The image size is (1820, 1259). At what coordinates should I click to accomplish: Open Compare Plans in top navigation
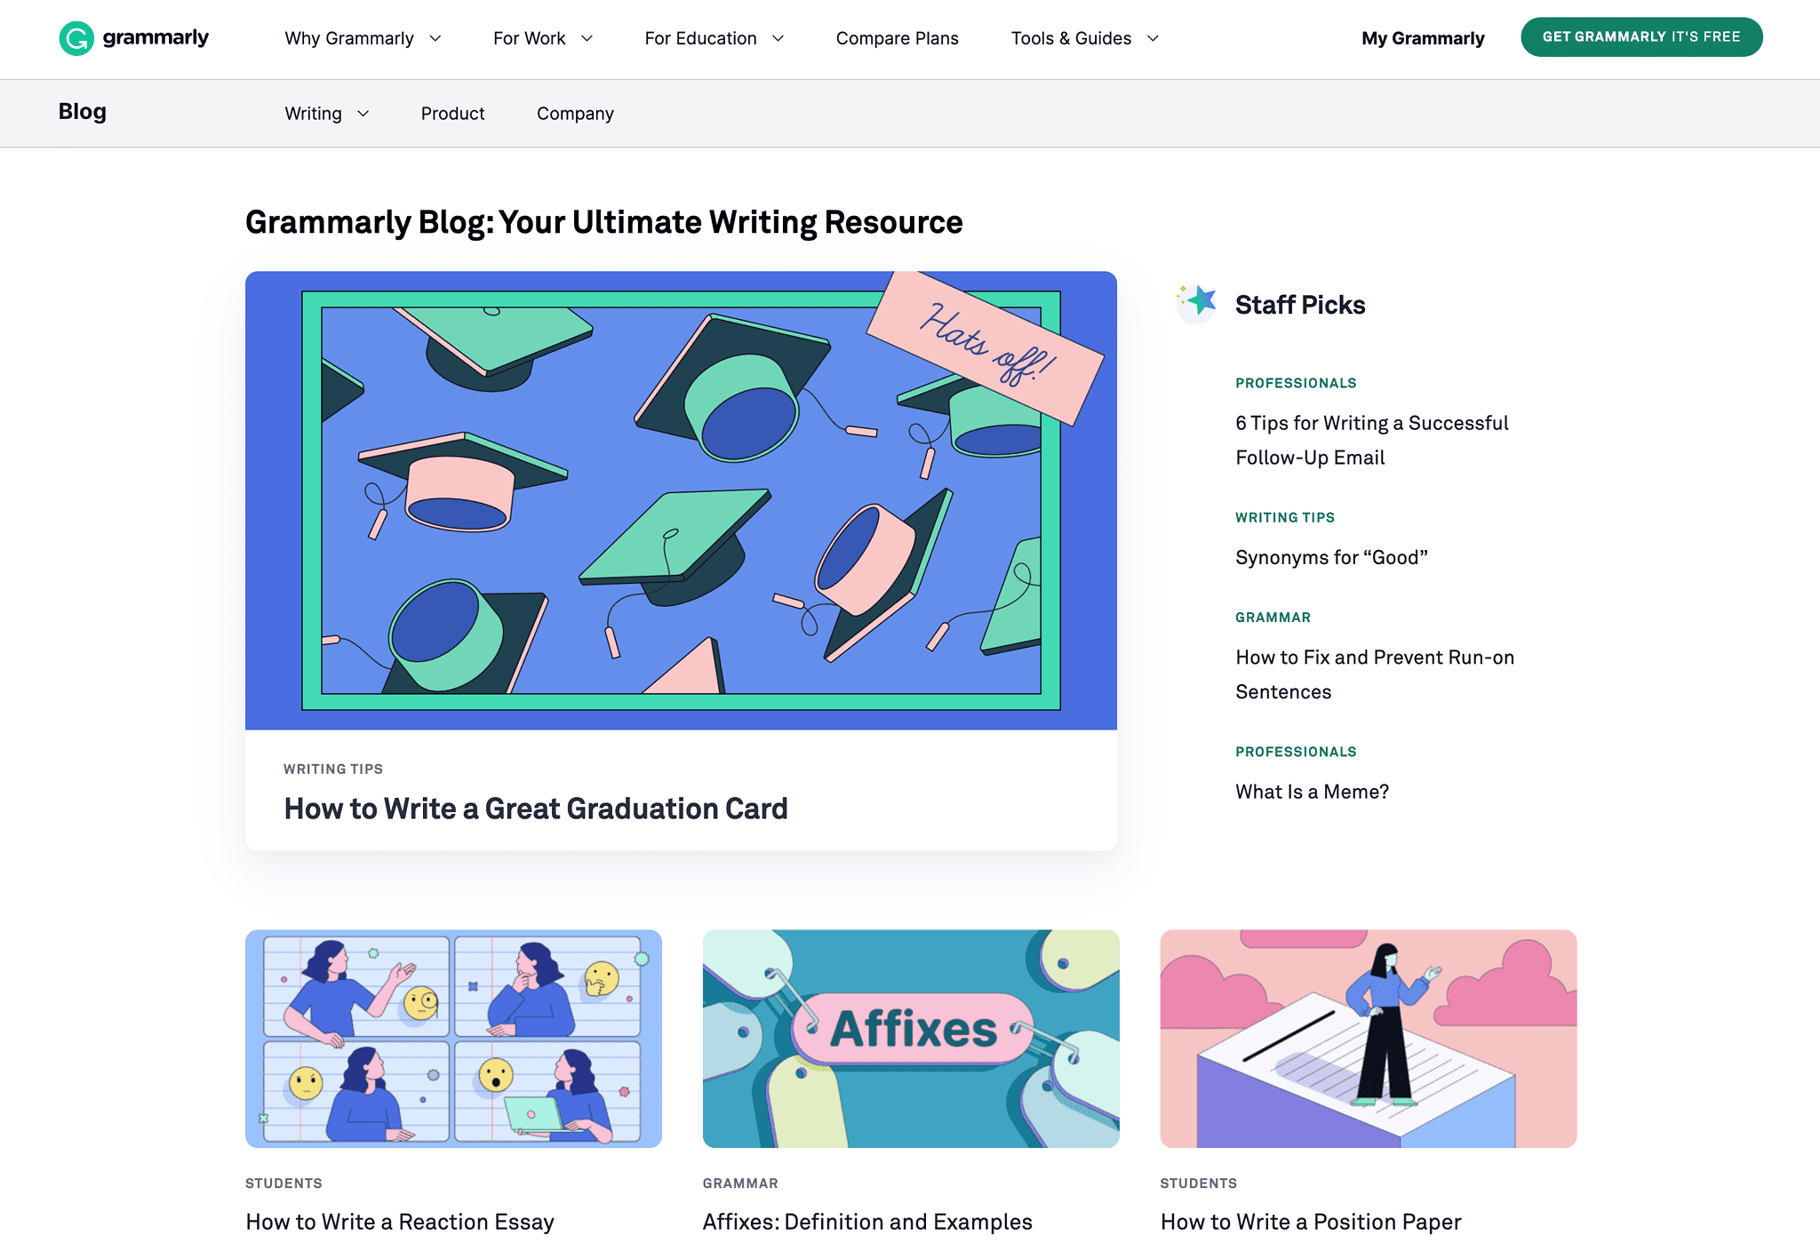(897, 38)
